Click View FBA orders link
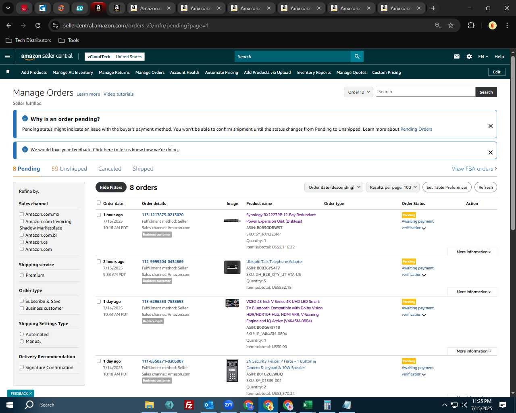Viewport: 516px width, 413px height. click(474, 169)
